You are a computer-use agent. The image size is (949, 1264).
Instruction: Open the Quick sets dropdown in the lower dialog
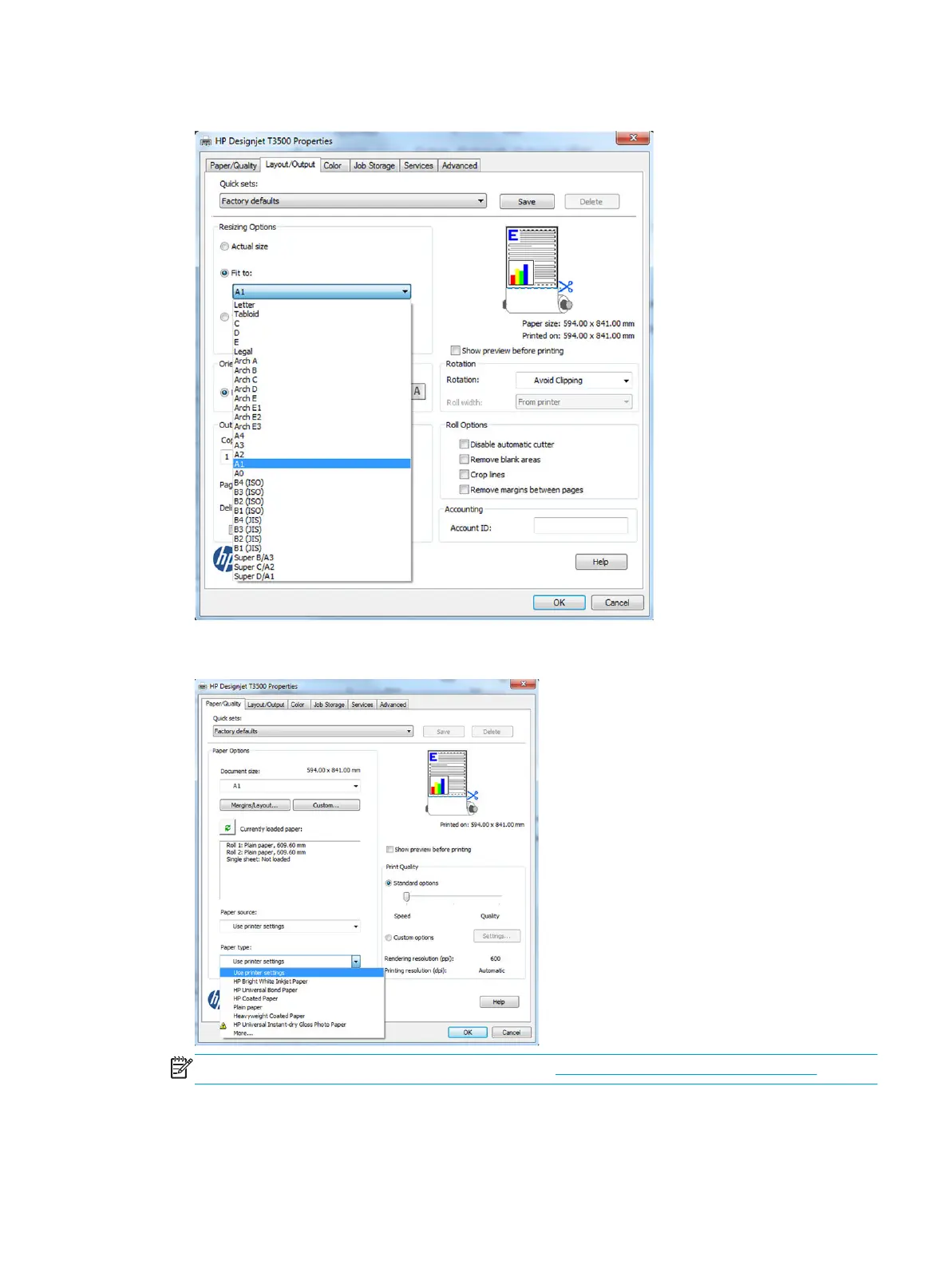click(x=313, y=731)
